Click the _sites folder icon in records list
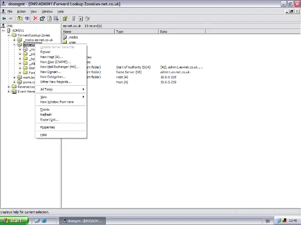 (65, 42)
